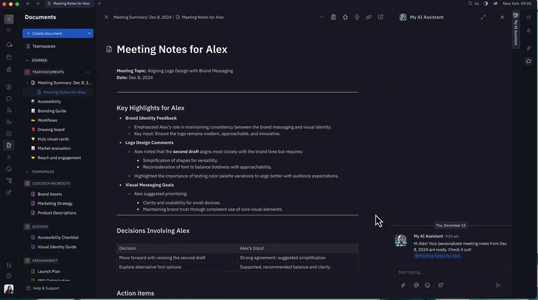538x300 pixels.
Task: Open Create document dropdown arrow
Action: point(89,34)
